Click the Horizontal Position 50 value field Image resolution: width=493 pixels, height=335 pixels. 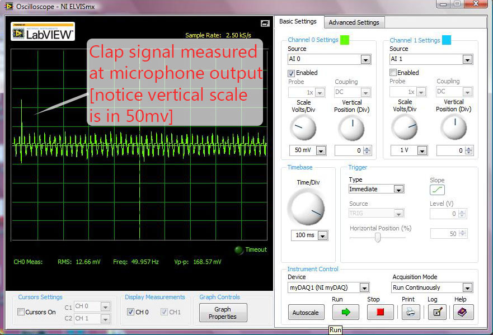click(444, 234)
